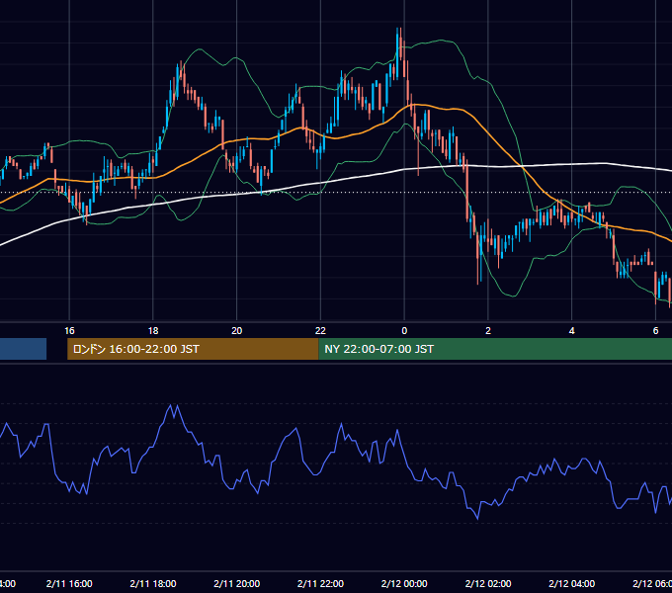The width and height of the screenshot is (672, 593).
Task: Click the 2/11 20:00 time label
Action: [x=236, y=583]
